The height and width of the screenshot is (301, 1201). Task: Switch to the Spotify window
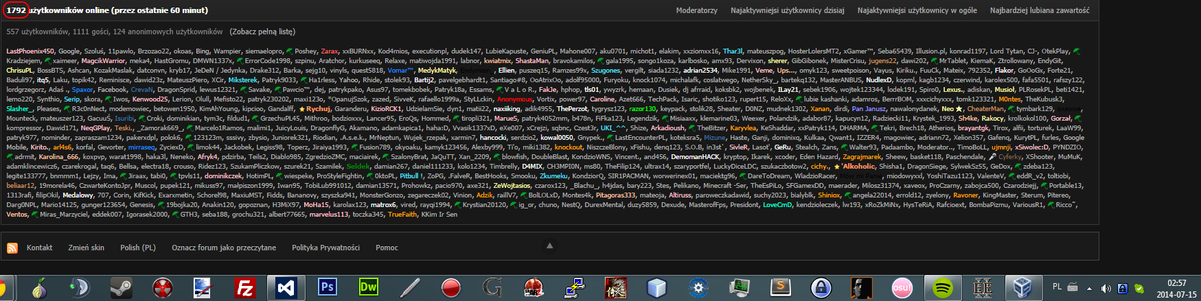[x=942, y=287]
